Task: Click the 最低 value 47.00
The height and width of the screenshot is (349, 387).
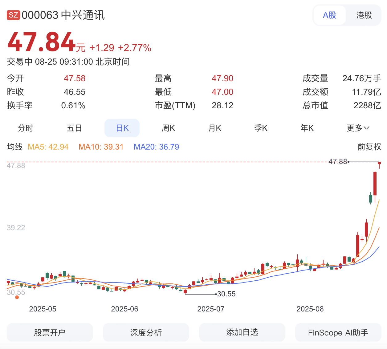Action: 222,92
